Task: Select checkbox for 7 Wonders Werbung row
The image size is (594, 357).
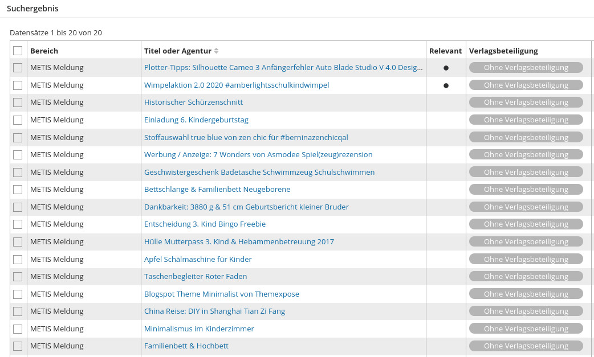Action: [18, 155]
